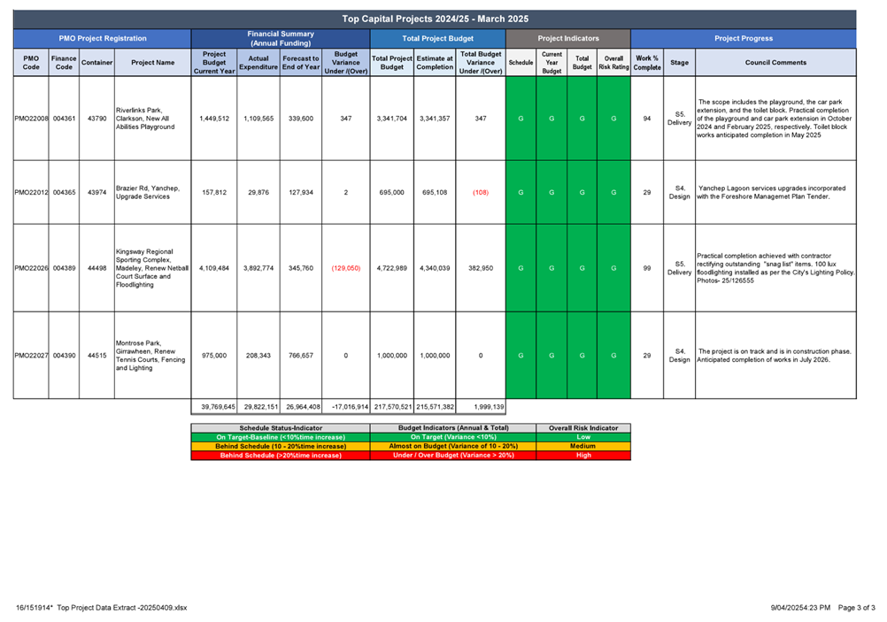Click the PMO code cell "PMO22026"
The width and height of the screenshot is (887, 622).
pos(31,268)
